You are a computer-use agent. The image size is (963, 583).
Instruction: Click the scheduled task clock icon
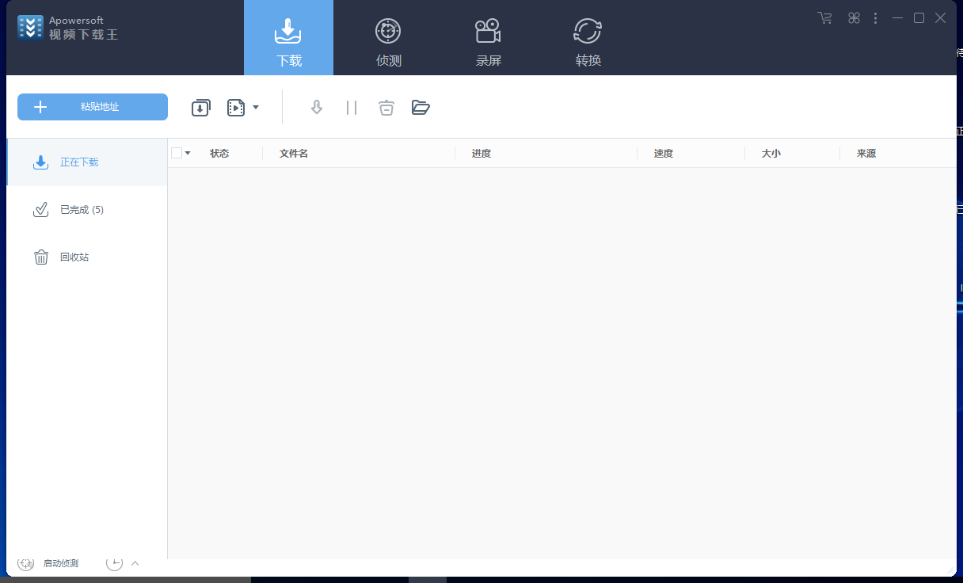click(x=115, y=563)
